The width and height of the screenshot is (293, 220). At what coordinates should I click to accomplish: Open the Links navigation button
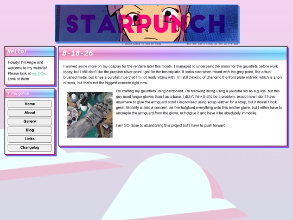point(30,139)
